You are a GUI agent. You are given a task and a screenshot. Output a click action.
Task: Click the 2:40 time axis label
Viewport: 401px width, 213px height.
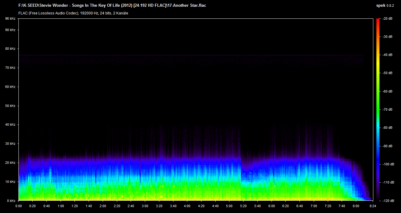(x=131, y=206)
